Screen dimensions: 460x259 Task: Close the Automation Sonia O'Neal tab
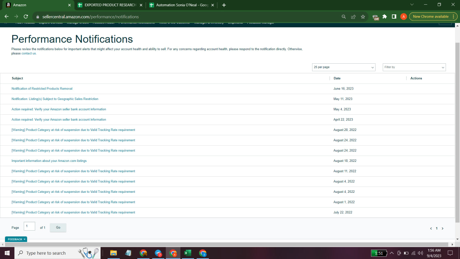(x=213, y=5)
